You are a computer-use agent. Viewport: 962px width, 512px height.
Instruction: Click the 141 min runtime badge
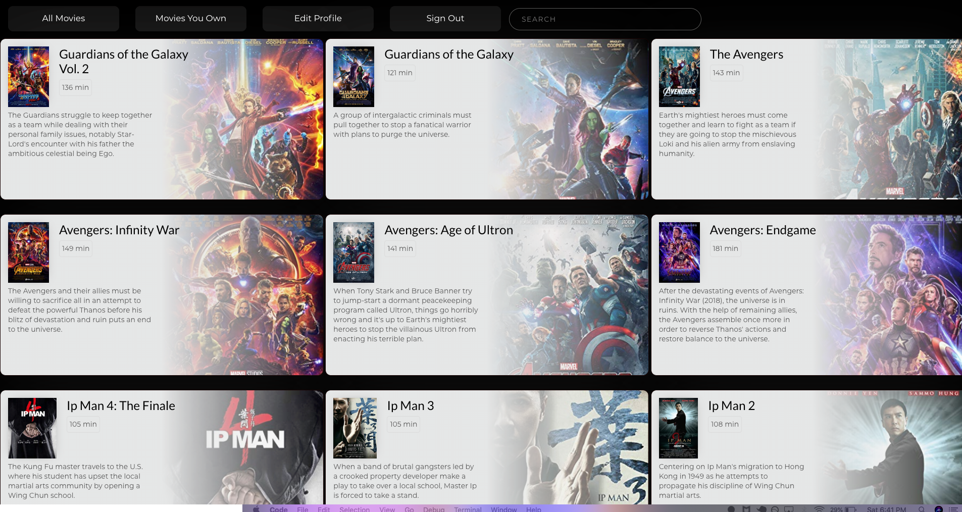400,248
